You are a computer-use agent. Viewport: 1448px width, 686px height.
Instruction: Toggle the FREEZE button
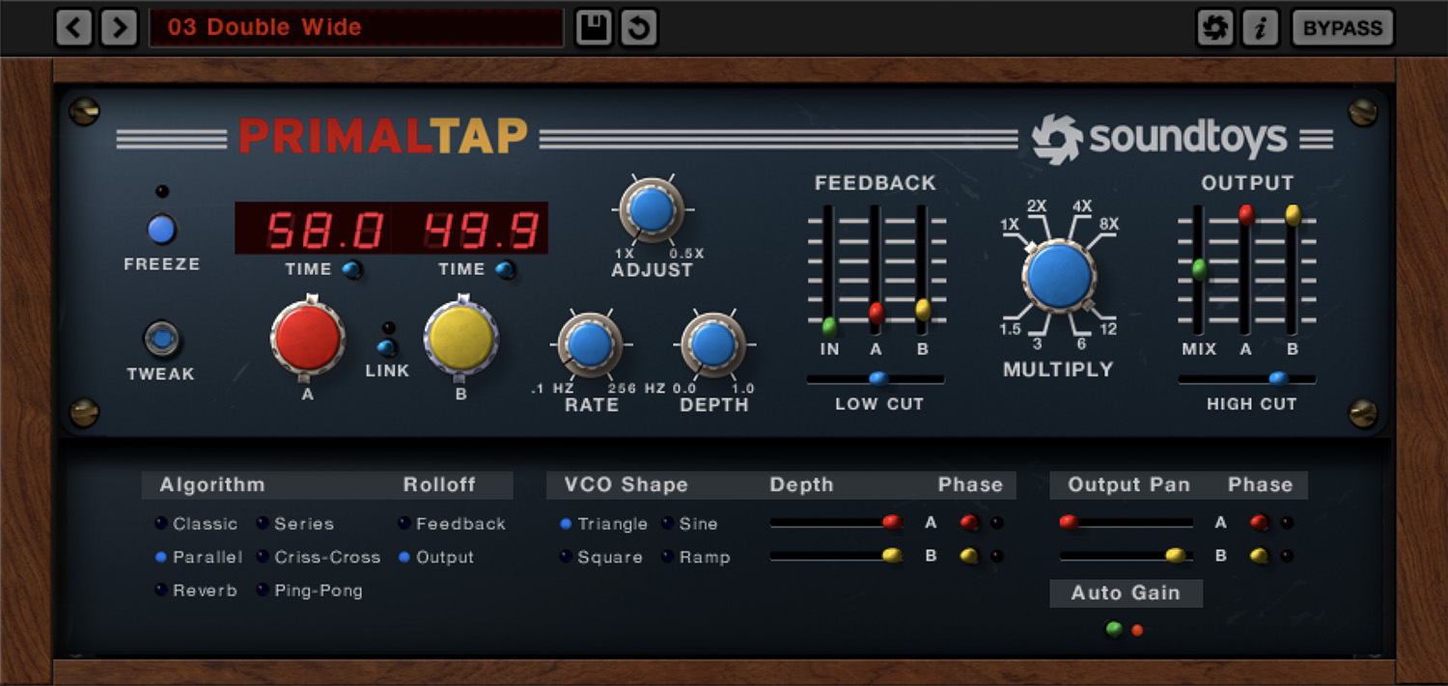(x=161, y=230)
